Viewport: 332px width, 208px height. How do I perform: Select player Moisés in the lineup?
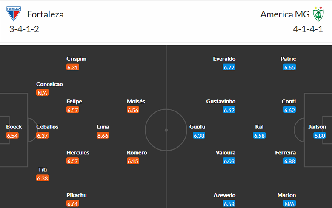click(x=136, y=101)
